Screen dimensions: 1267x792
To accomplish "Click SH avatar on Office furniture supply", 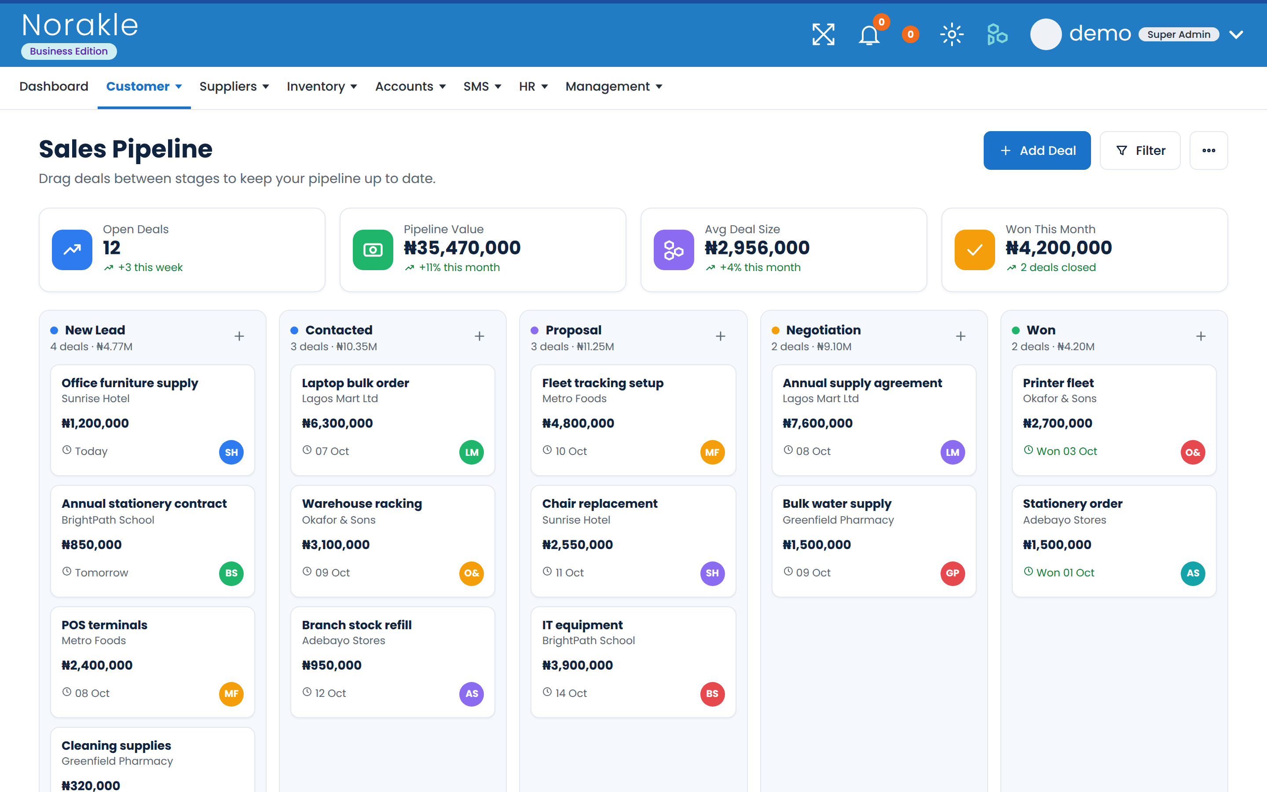I will pos(231,452).
